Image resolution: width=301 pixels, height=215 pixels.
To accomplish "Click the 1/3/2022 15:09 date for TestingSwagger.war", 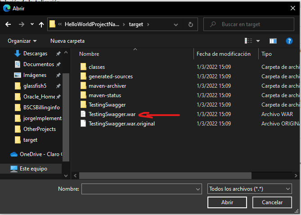I will 214,114.
